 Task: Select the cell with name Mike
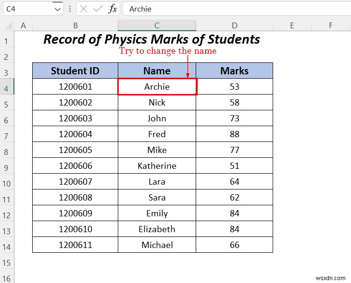pos(157,150)
